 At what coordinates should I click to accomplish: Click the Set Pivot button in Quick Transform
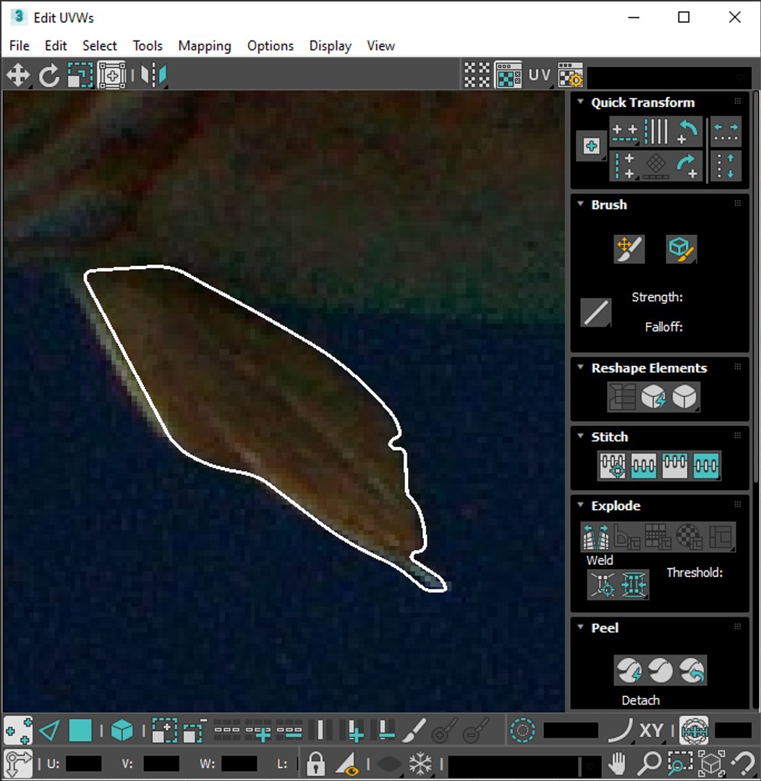[x=592, y=146]
